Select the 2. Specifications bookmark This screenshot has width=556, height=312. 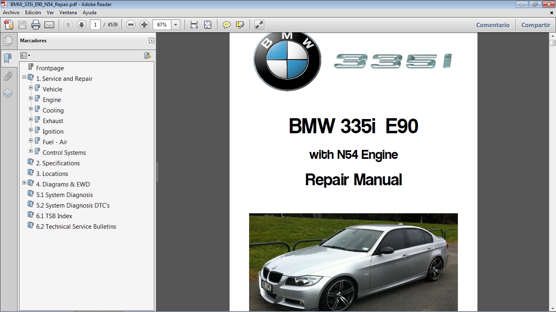pos(58,163)
